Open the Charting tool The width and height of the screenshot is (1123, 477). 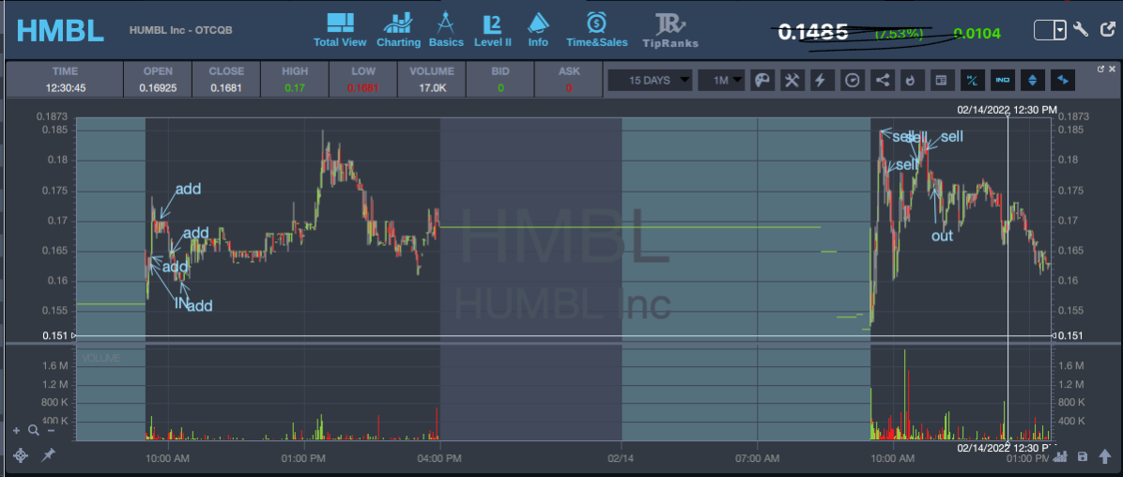point(399,30)
